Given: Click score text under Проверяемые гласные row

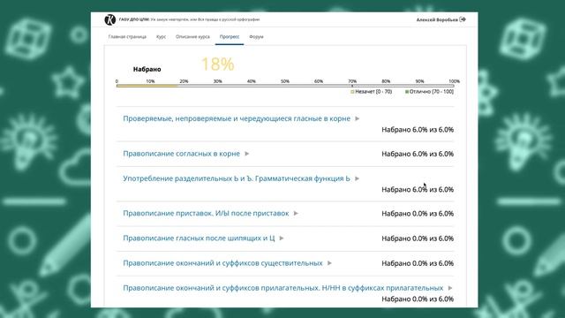Looking at the screenshot, I should click(418, 130).
